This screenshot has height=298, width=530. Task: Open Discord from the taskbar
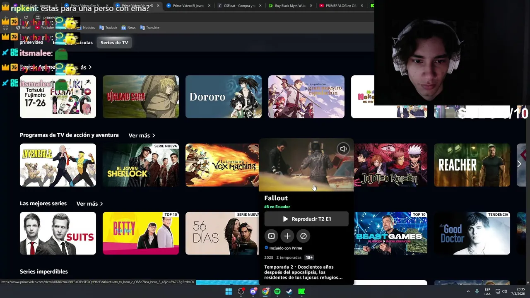(x=253, y=291)
